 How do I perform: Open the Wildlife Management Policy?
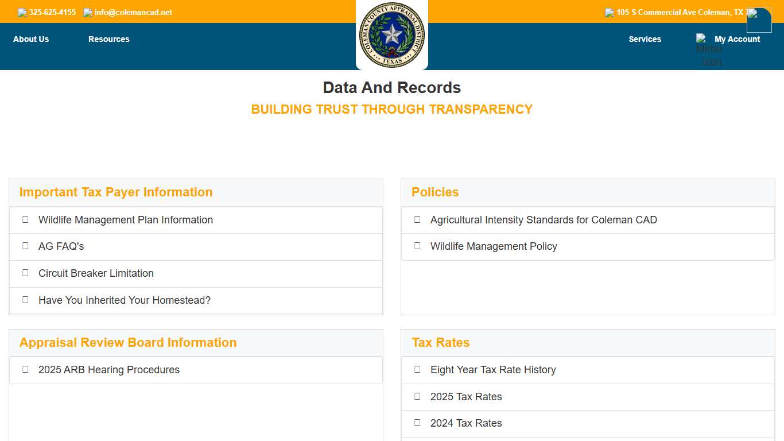(494, 246)
